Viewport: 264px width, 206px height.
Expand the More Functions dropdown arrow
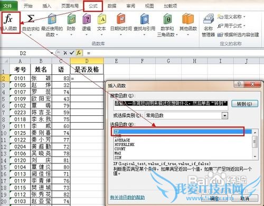coord(188,35)
